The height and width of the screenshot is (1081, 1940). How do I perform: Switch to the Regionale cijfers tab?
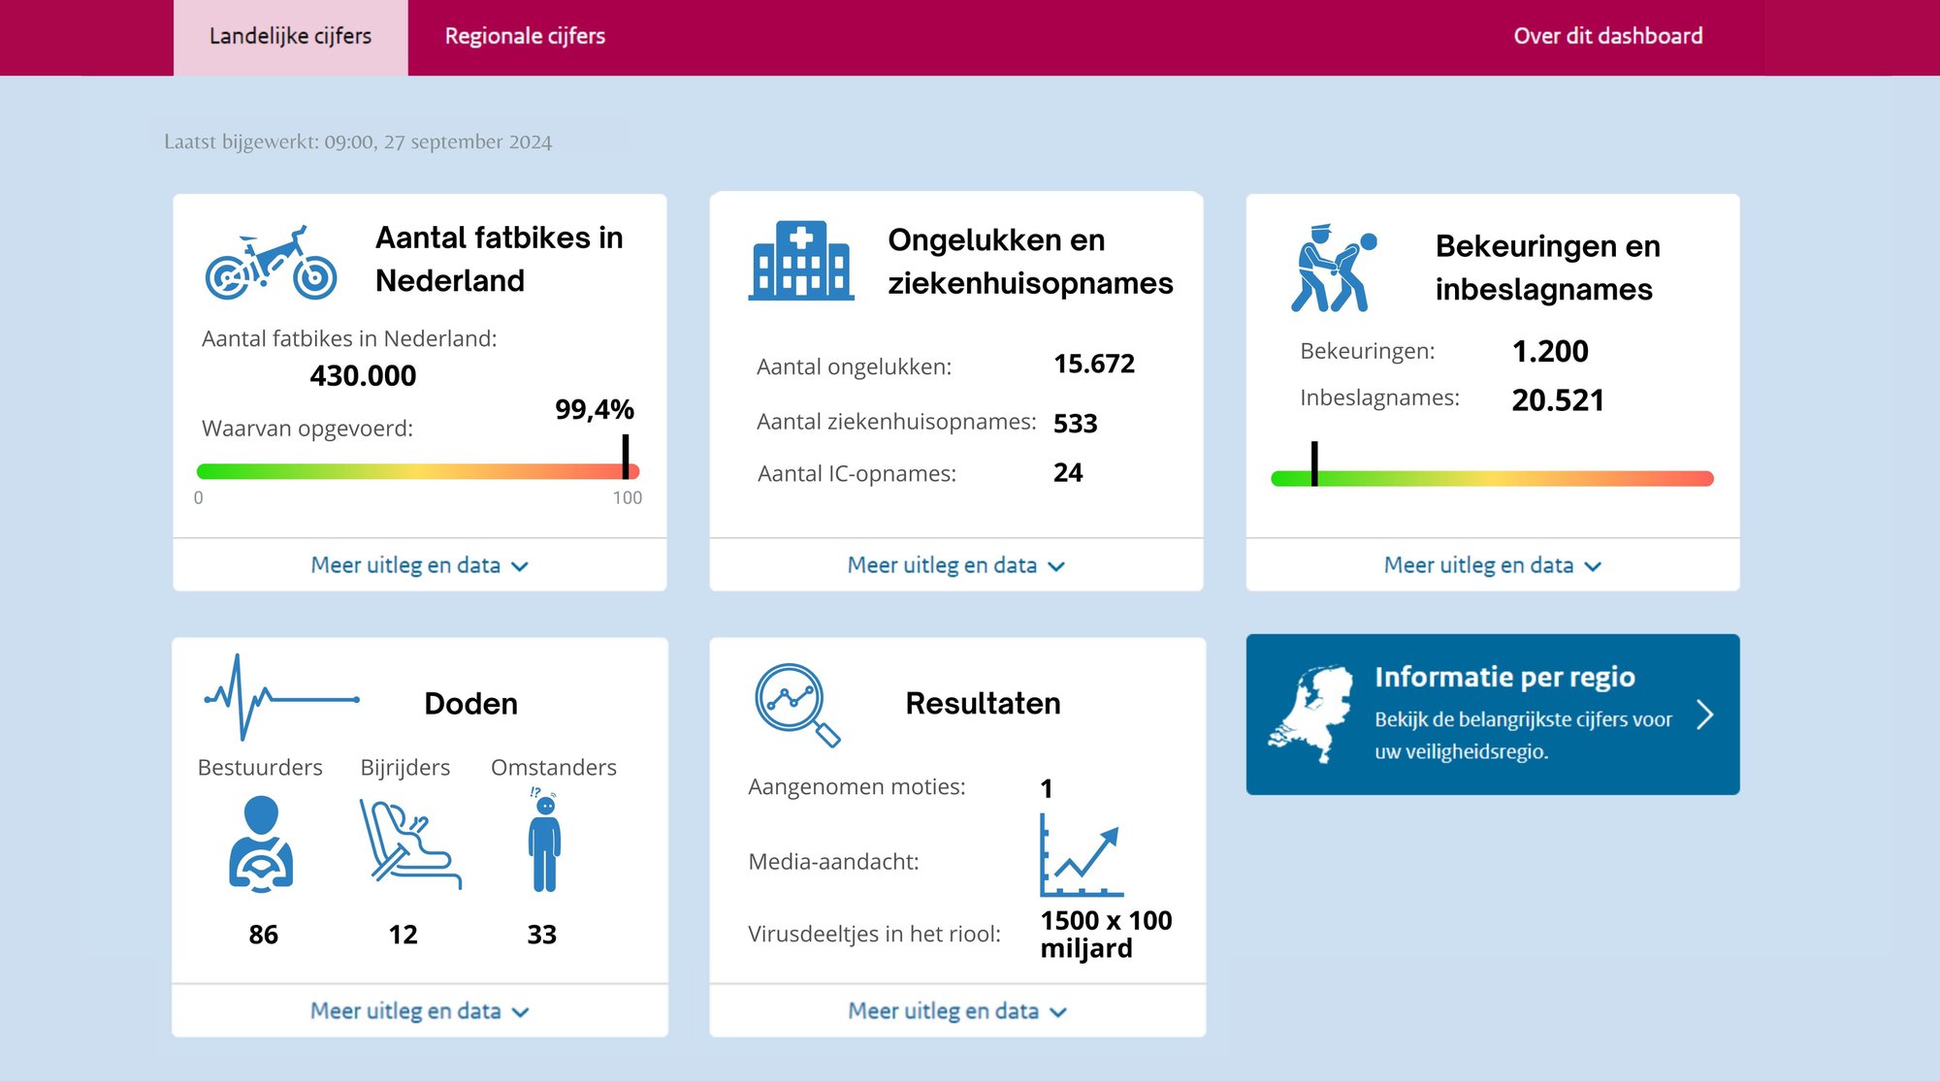(x=525, y=35)
